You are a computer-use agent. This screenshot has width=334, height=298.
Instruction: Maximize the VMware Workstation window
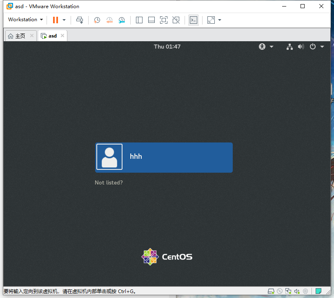tap(303, 6)
